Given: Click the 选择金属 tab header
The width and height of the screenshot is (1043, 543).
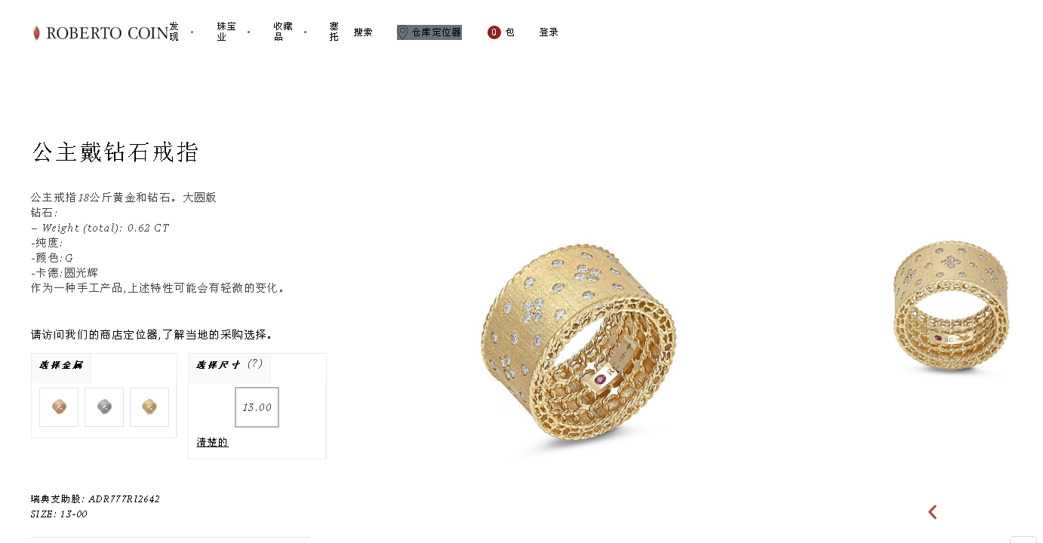Looking at the screenshot, I should point(61,366).
